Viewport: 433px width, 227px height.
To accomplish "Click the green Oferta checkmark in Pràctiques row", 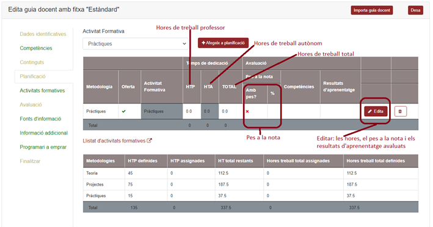I will click(x=124, y=111).
